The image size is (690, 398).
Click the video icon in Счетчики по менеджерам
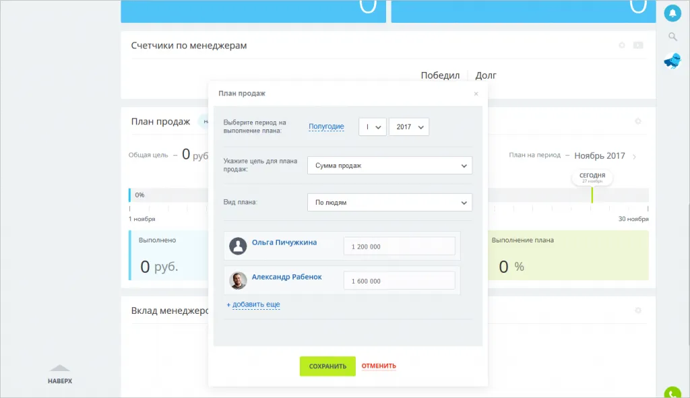[638, 45]
